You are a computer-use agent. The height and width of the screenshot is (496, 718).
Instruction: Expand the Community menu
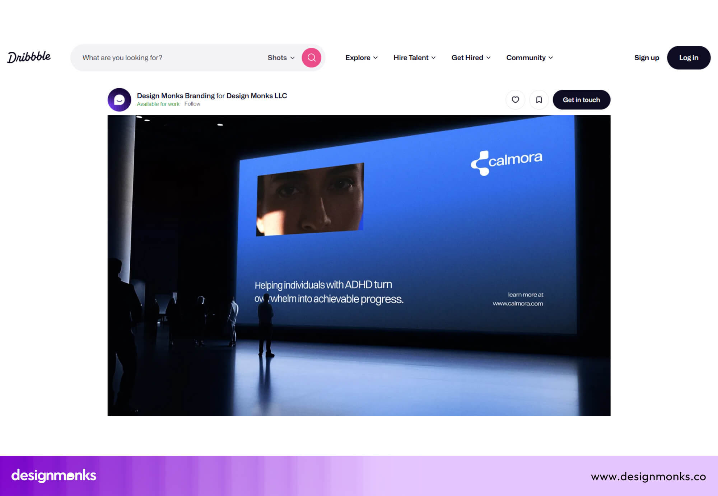point(530,58)
